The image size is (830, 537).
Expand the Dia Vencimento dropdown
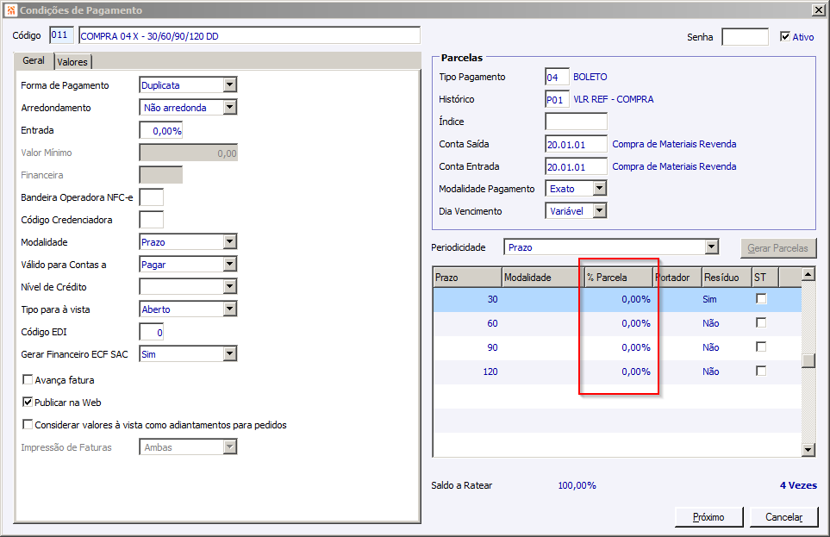(x=599, y=211)
